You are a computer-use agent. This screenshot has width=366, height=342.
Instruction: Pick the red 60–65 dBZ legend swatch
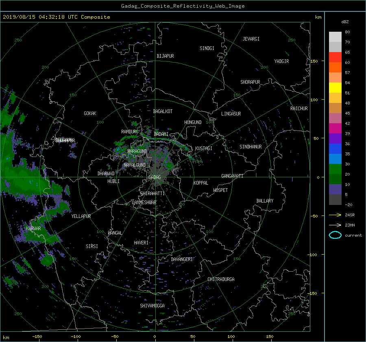pos(335,57)
